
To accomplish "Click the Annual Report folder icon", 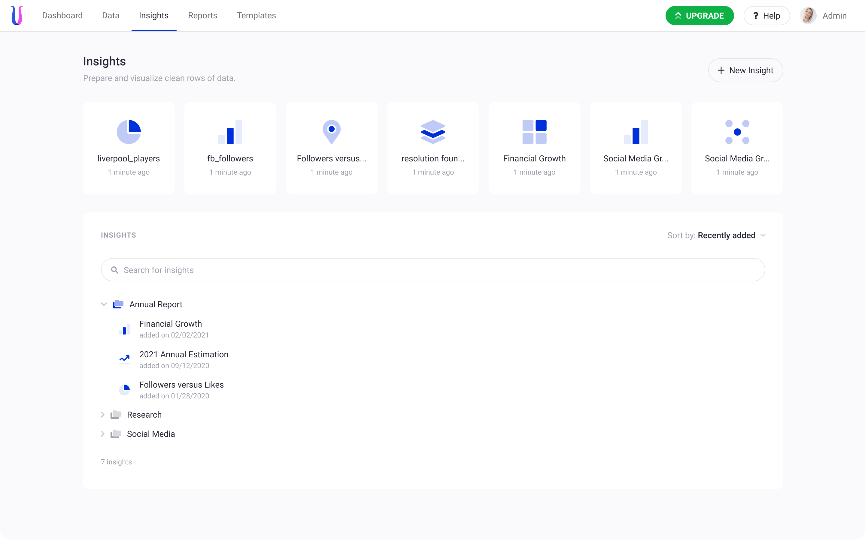I will point(118,304).
